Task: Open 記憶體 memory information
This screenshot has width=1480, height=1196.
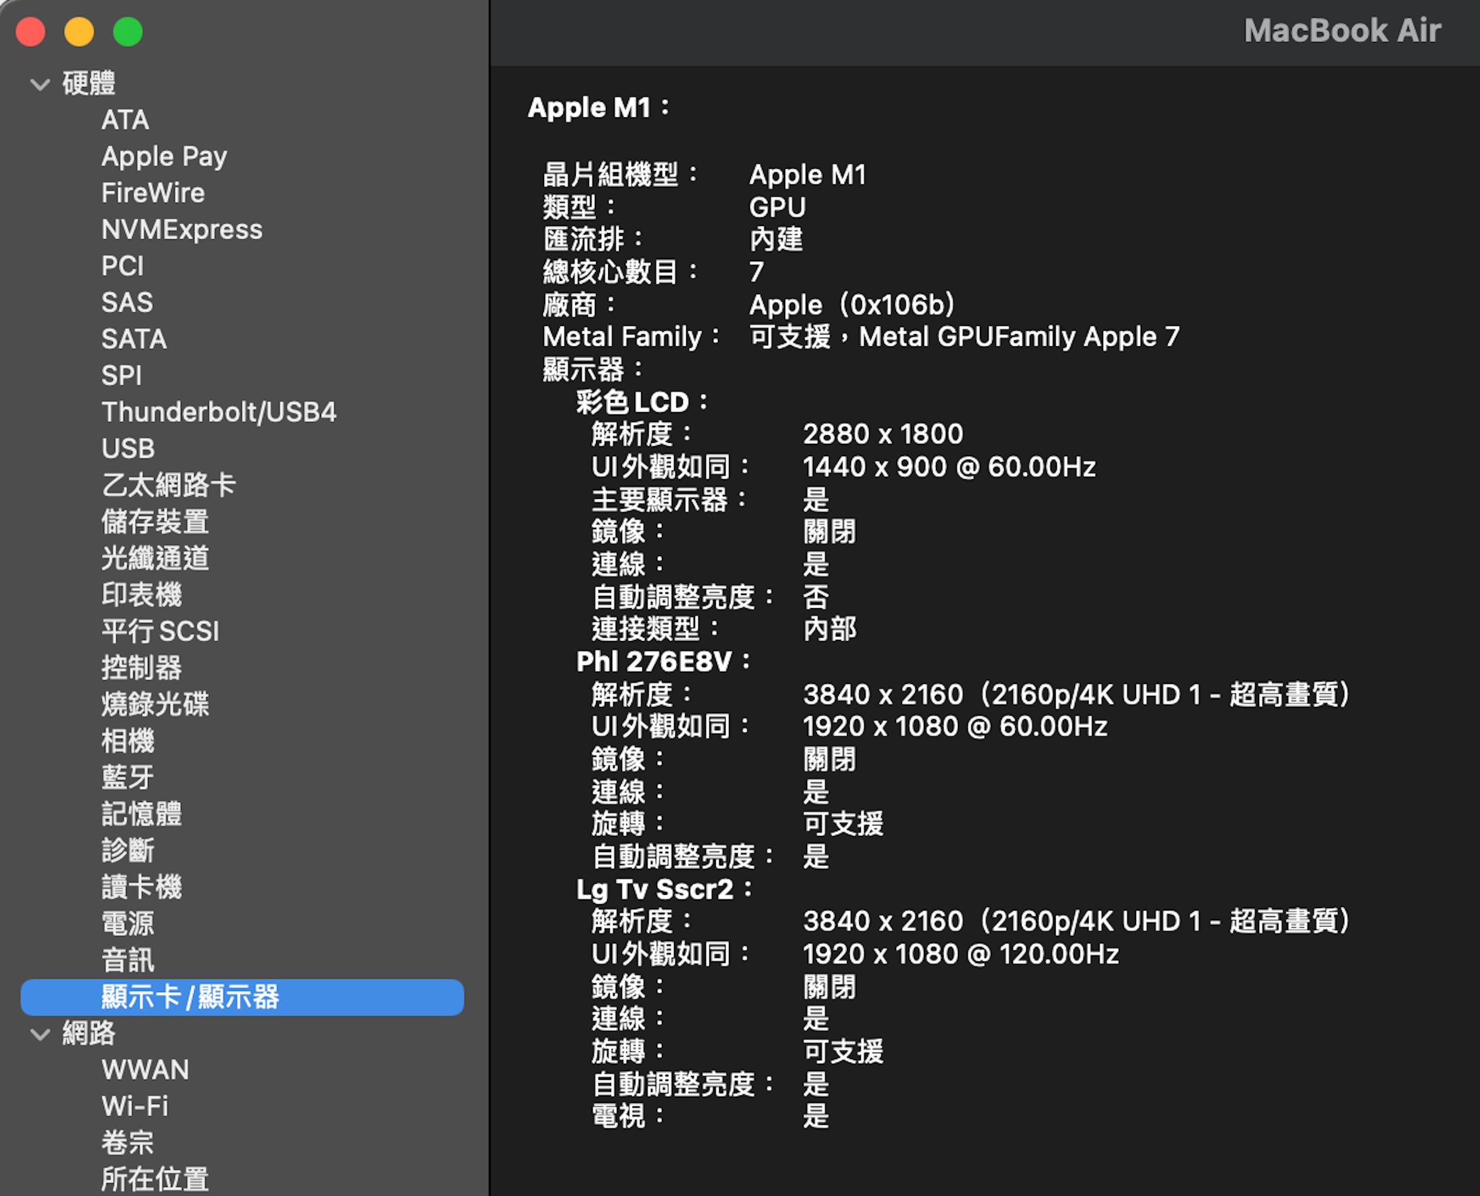Action: pyautogui.click(x=141, y=814)
